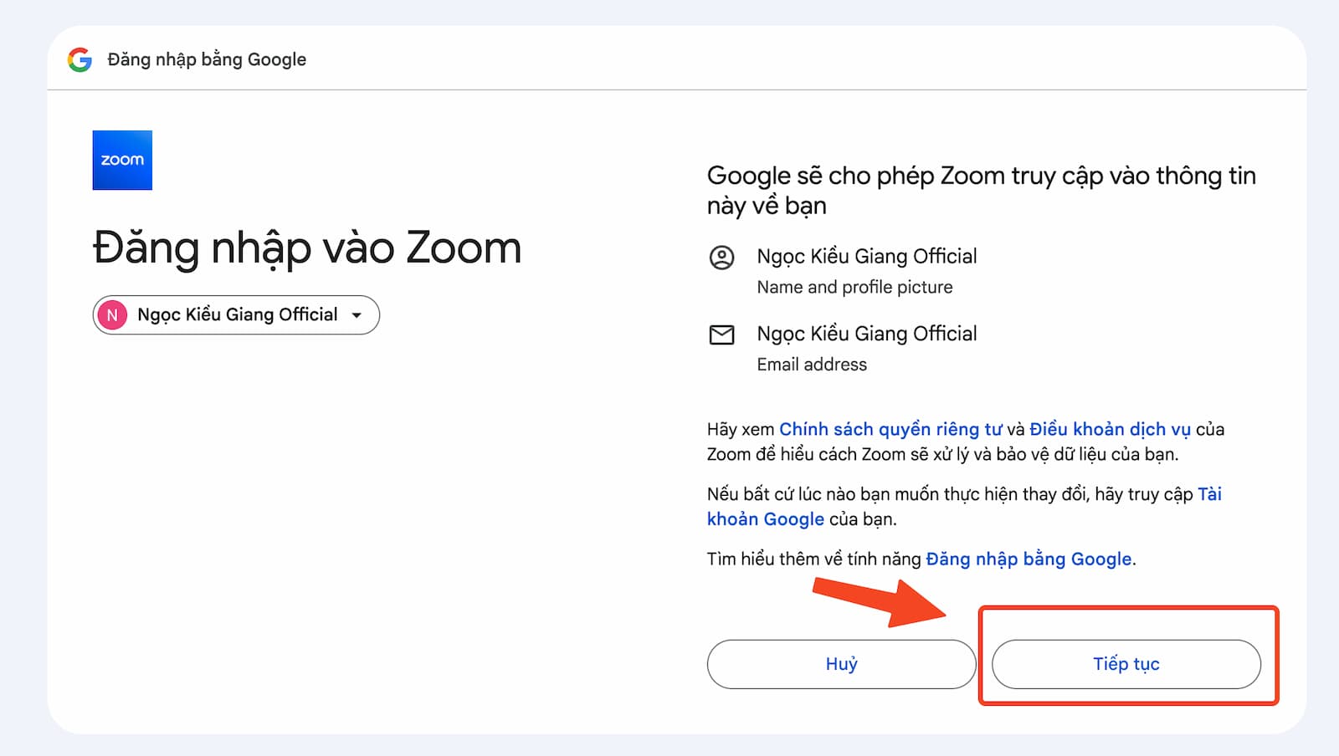Click the dropdown arrow next to the account name
This screenshot has height=756, width=1339.
point(357,315)
